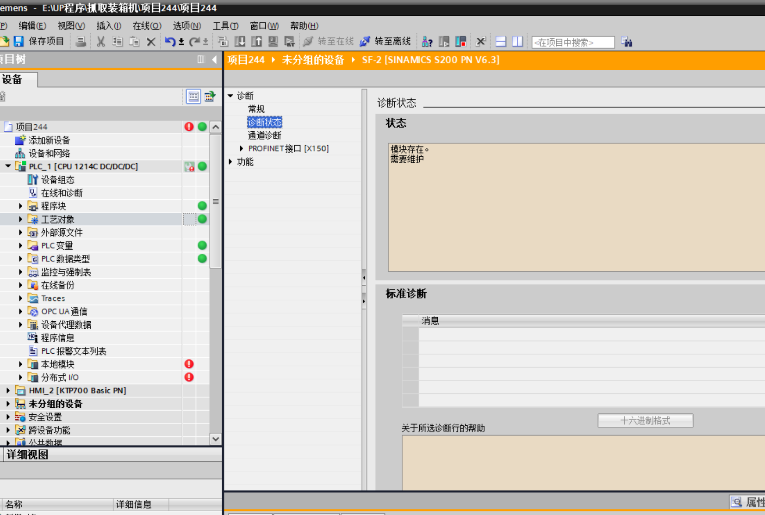Click the 十六进制格式 button

645,421
